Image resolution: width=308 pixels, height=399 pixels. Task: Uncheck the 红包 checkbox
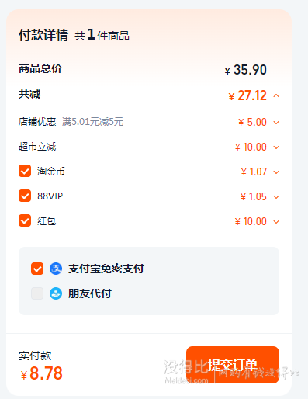[25, 220]
